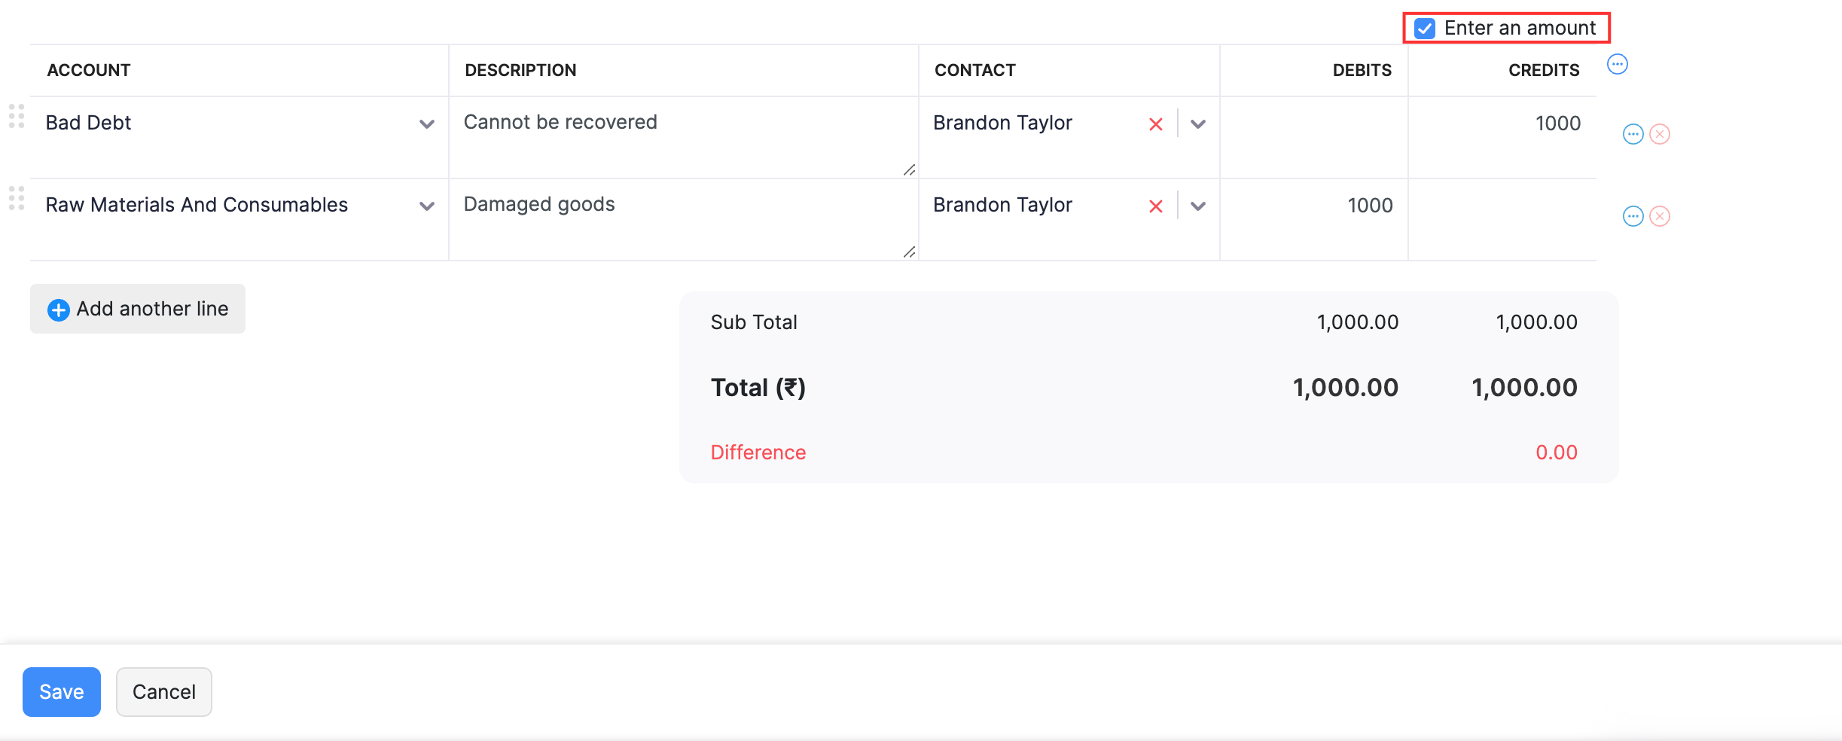
Task: Edit the Cannot be recovered description field
Action: click(x=678, y=136)
